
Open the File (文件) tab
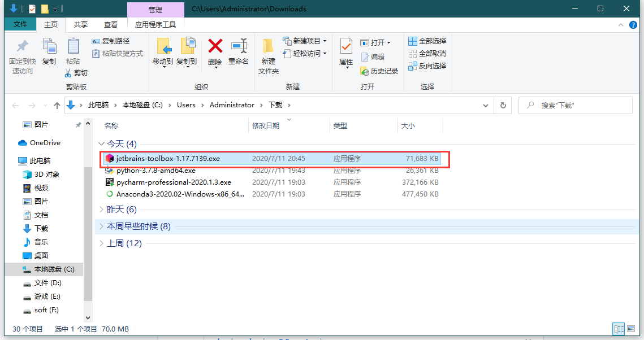20,24
